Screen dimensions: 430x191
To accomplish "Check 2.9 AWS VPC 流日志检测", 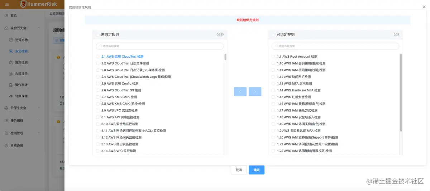I will (x=97, y=110).
